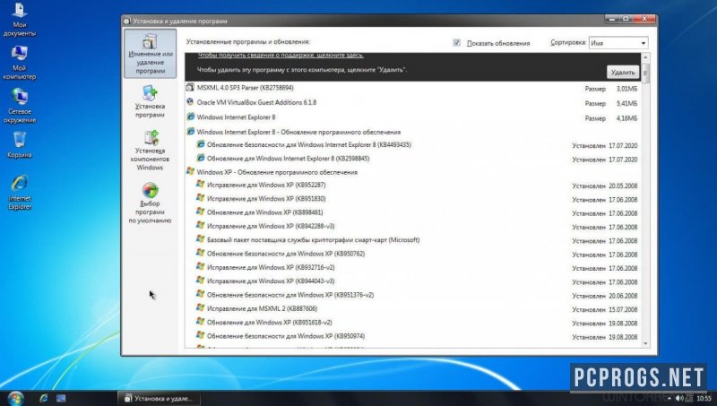The image size is (717, 406).
Task: Click the Windows Internet Explorer 8 entry icon
Action: 190,117
